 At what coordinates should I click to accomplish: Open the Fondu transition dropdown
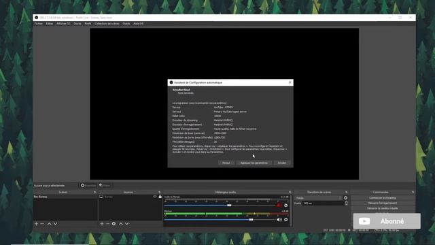(319, 198)
